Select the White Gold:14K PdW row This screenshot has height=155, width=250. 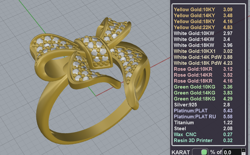203,57
